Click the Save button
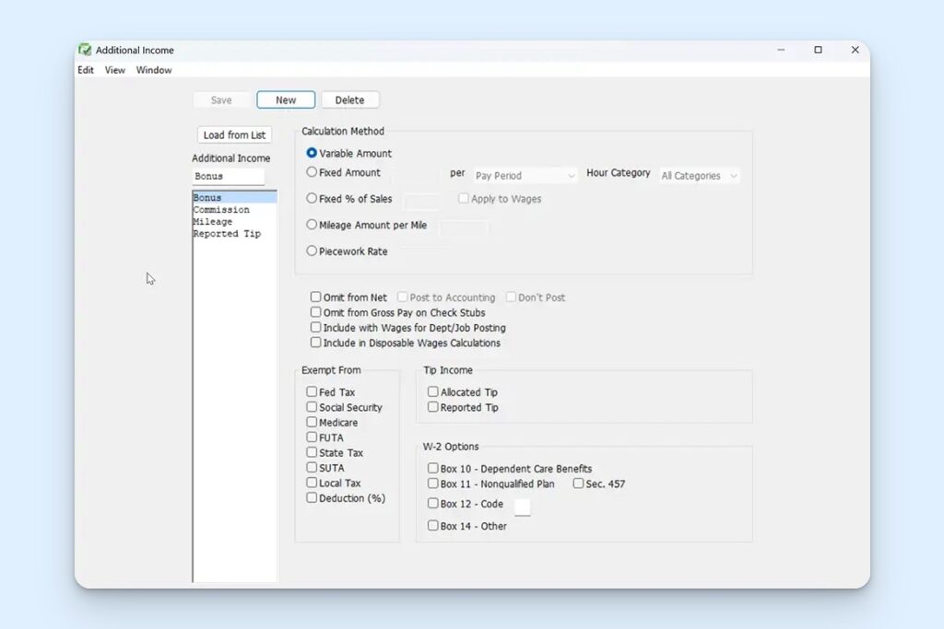This screenshot has width=944, height=629. [221, 99]
